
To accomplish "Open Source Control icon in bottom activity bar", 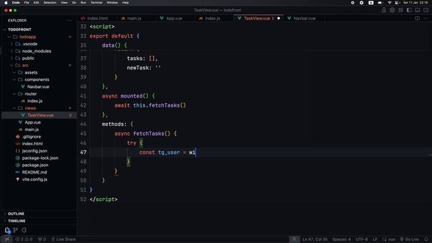I will click(16, 230).
